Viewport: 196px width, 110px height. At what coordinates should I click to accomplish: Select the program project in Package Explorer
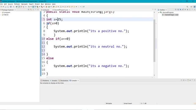click(7, 13)
